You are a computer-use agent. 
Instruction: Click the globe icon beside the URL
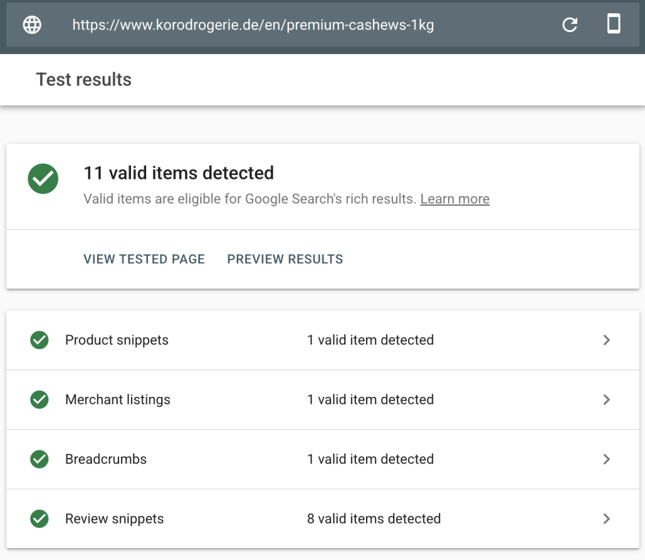tap(32, 25)
